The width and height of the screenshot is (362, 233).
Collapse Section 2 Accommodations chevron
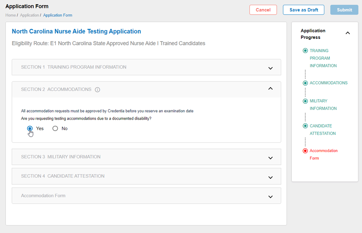coord(270,89)
